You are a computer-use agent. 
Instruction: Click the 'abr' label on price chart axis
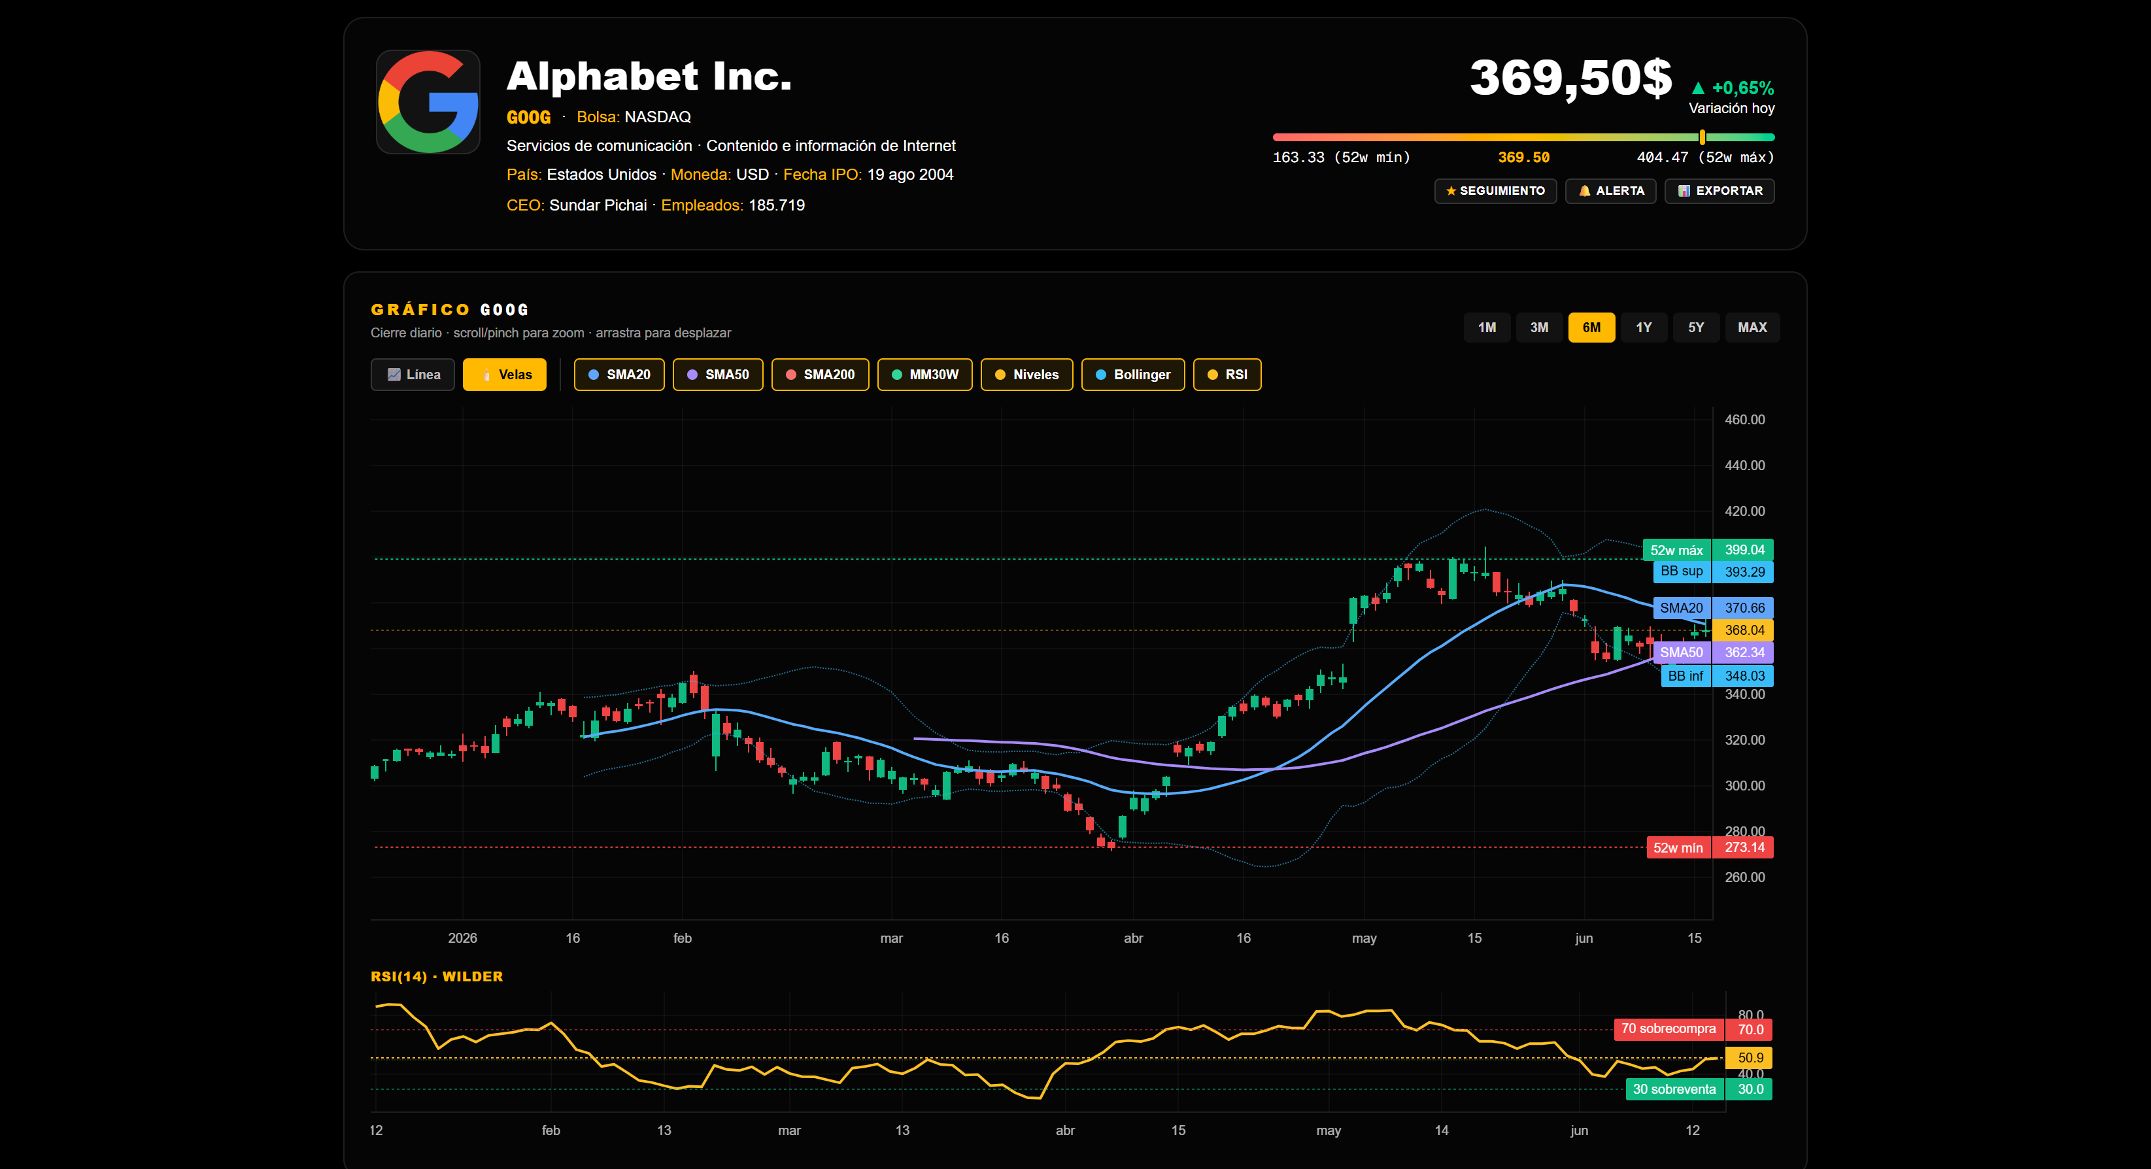click(1133, 939)
